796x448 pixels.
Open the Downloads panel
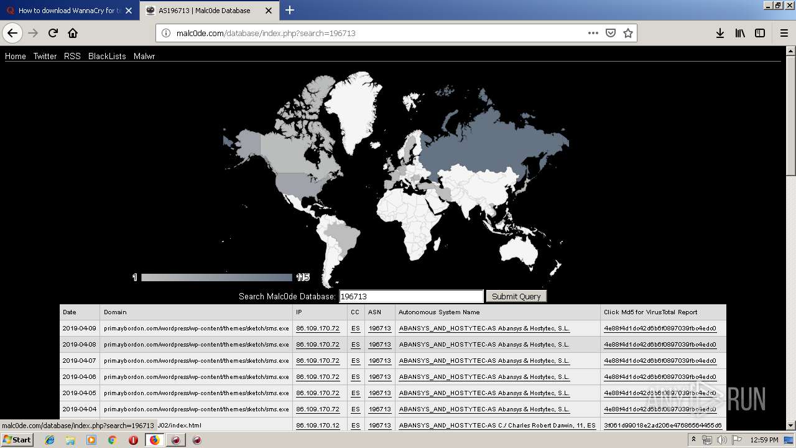pyautogui.click(x=720, y=33)
